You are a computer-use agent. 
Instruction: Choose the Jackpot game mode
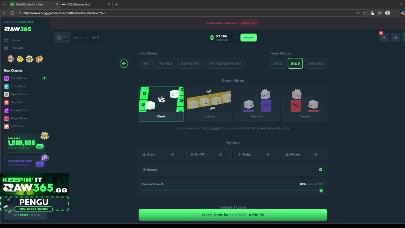(209, 104)
